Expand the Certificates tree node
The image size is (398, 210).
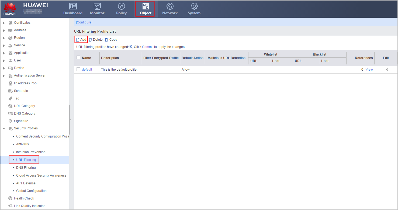[x=4, y=23]
